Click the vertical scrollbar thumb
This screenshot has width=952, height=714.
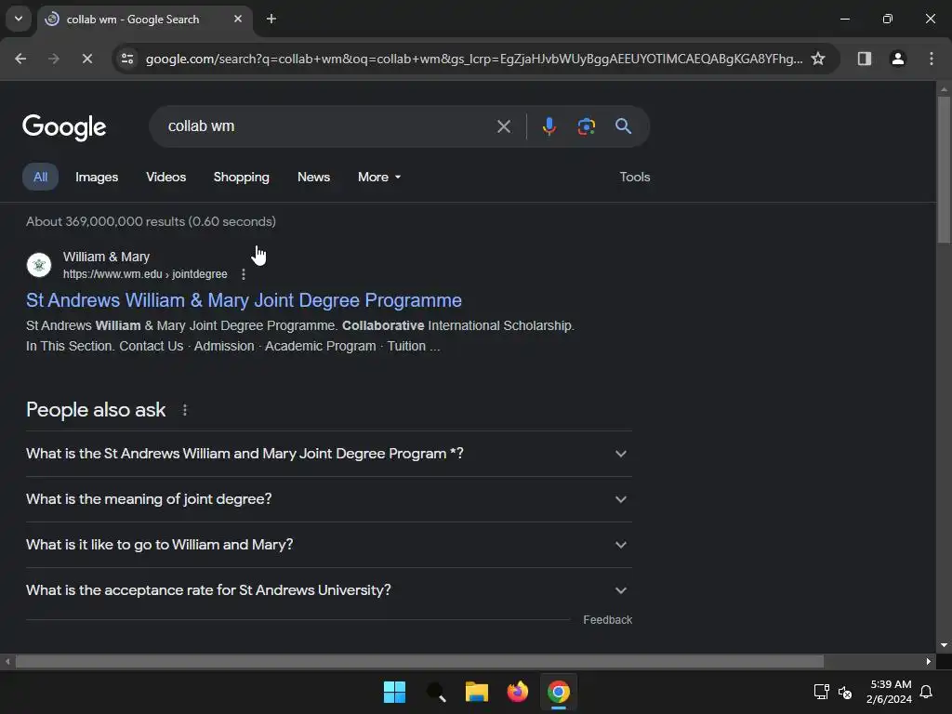pyautogui.click(x=944, y=169)
